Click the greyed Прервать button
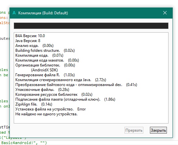 coord(134,130)
